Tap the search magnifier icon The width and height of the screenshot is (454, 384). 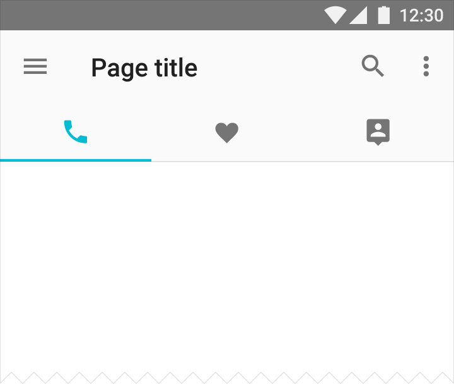tap(373, 66)
